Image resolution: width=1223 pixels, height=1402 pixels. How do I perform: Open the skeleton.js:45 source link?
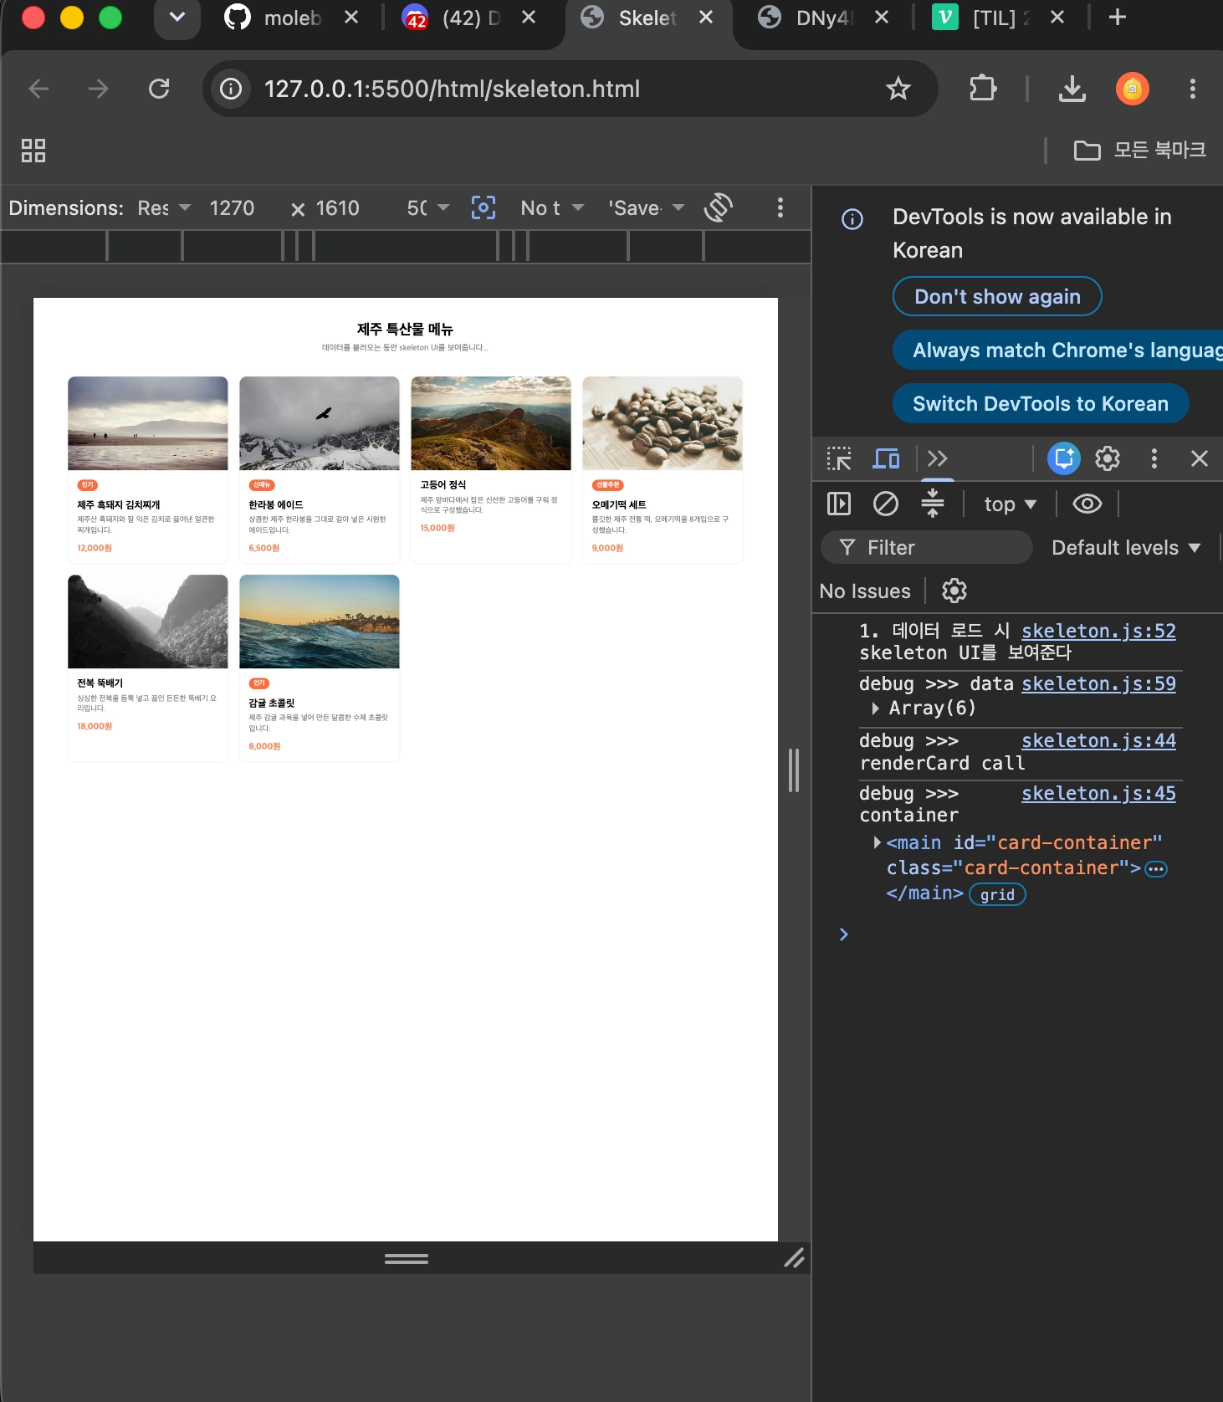pos(1098,793)
